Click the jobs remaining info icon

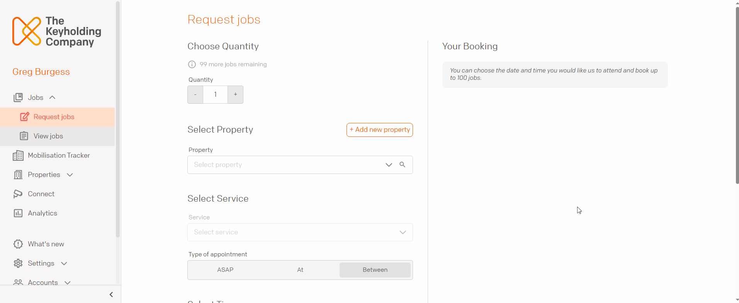click(x=192, y=64)
